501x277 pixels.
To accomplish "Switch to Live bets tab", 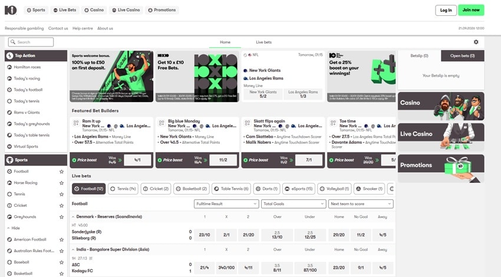I will [263, 42].
